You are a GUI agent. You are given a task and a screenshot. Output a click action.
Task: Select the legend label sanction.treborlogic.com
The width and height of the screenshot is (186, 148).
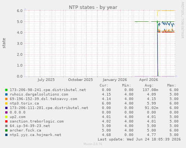(x=37, y=121)
